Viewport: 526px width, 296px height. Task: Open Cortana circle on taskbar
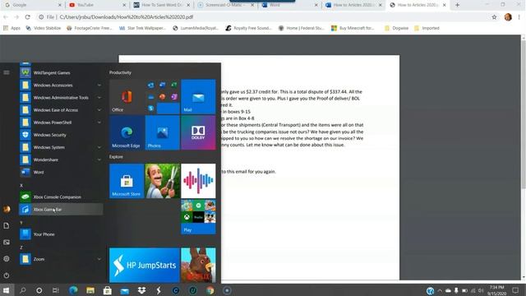[39, 290]
